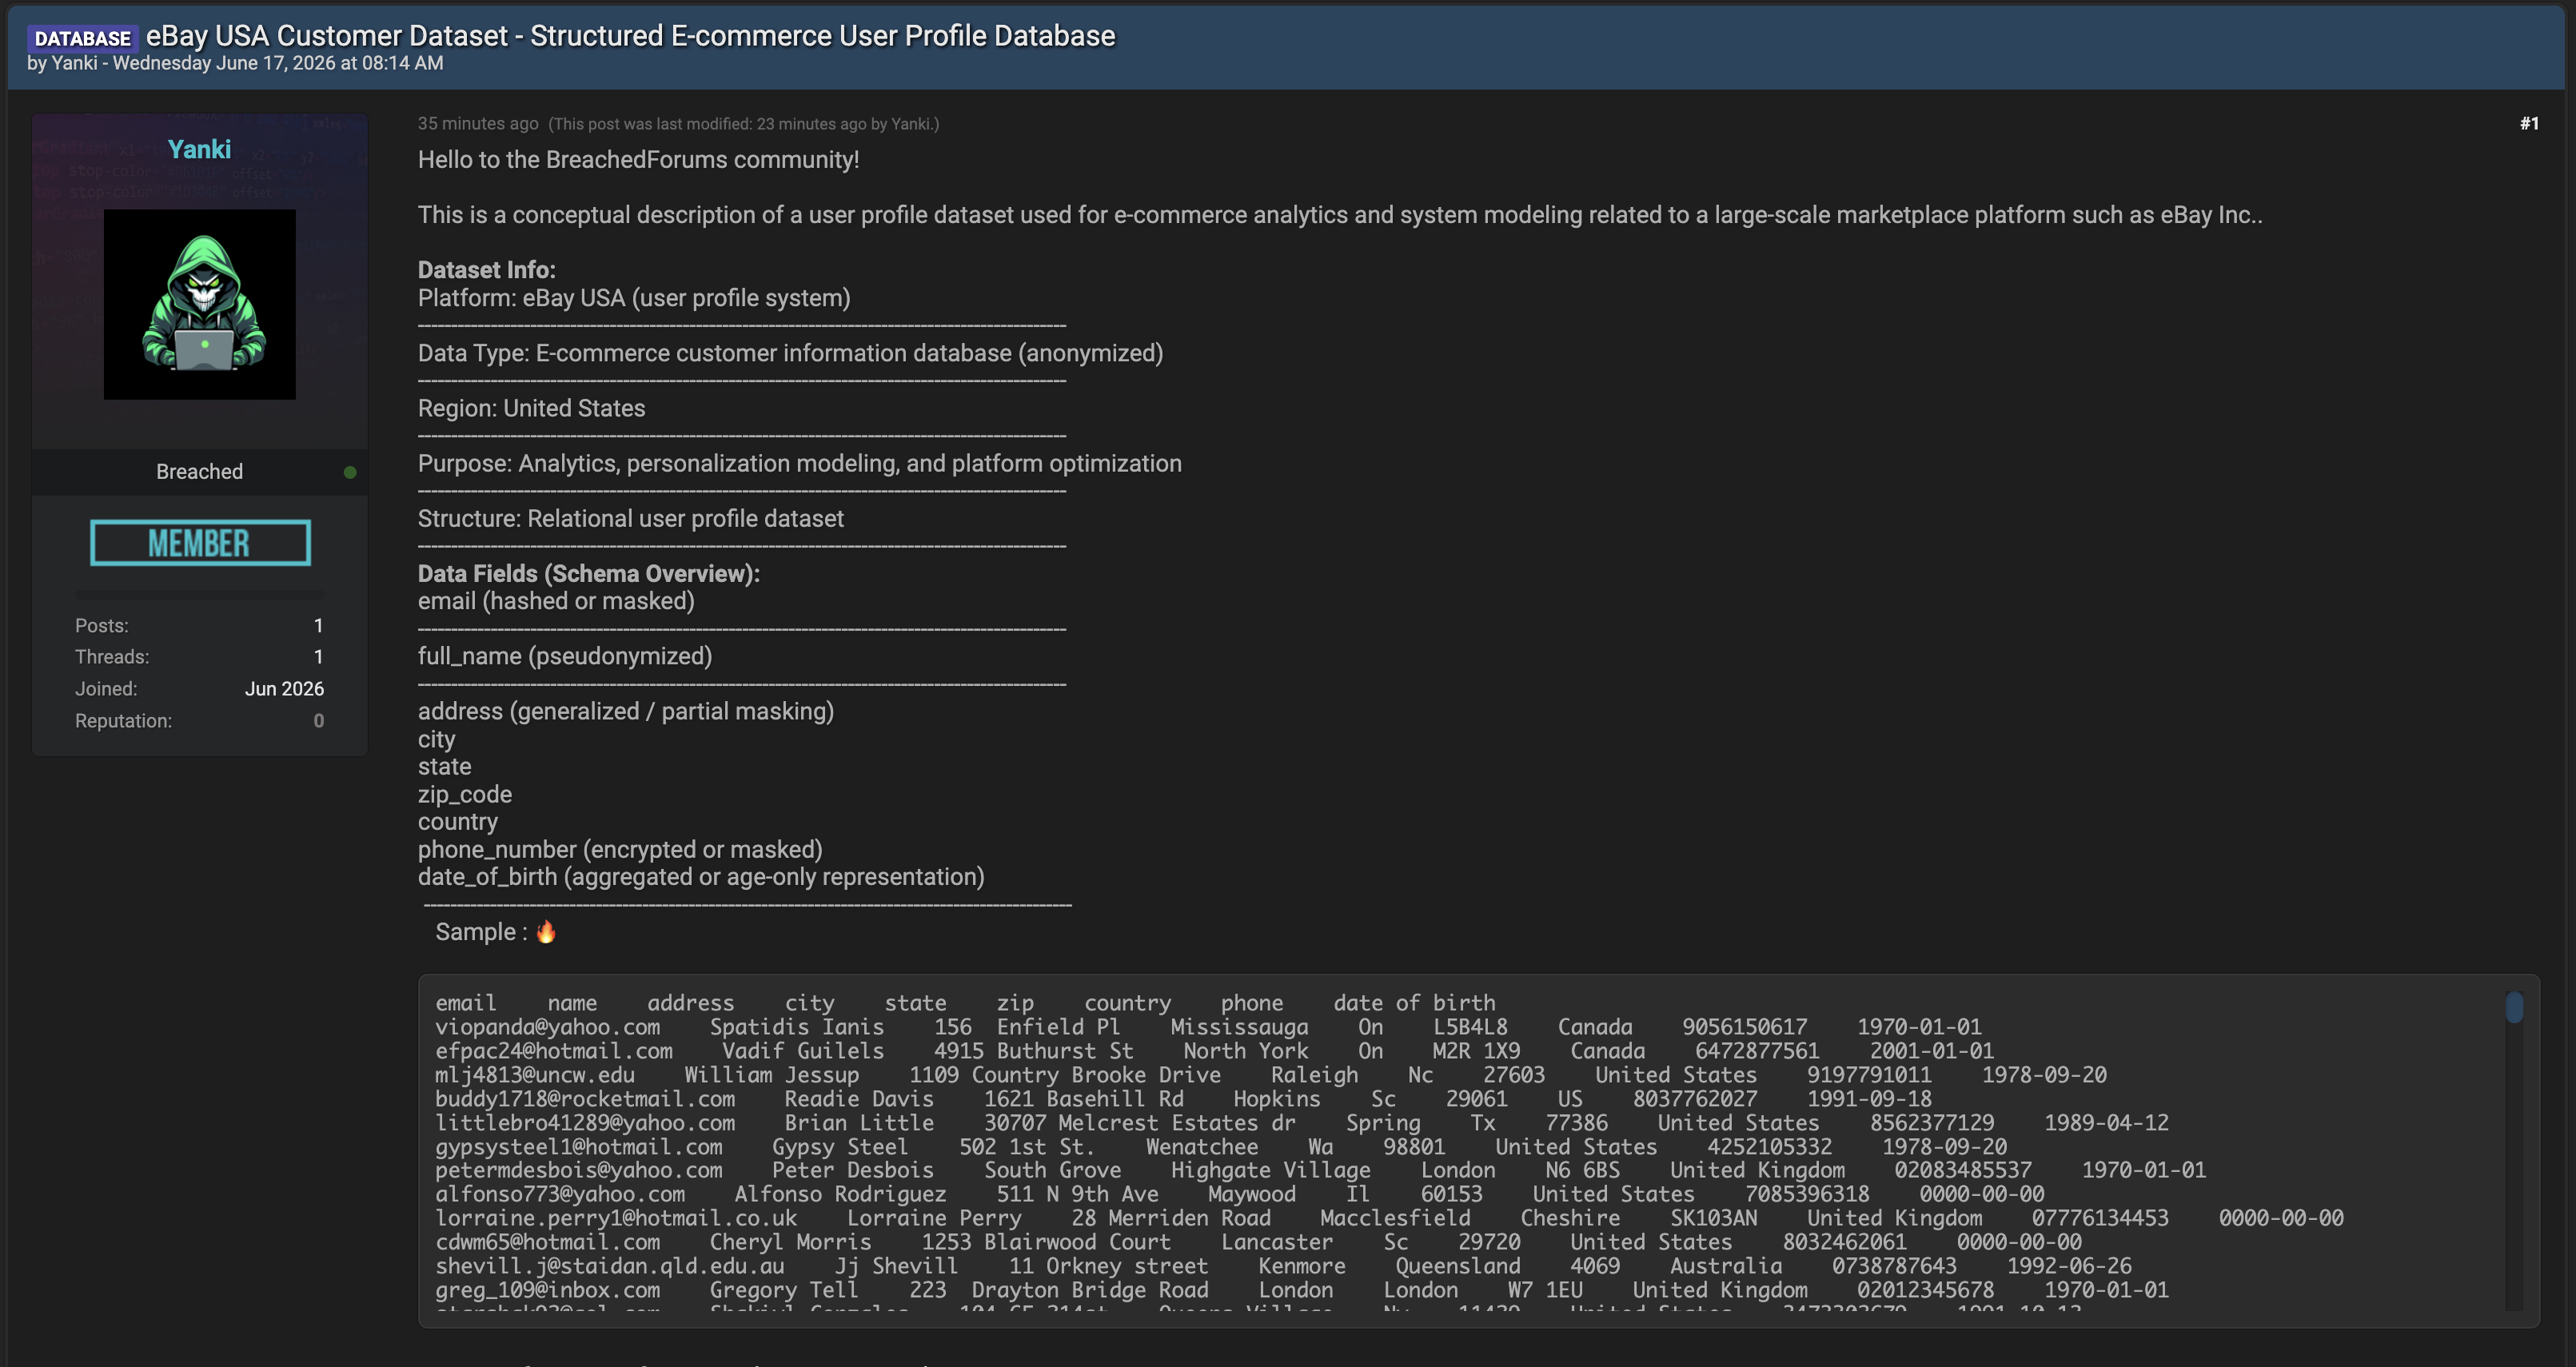Click the 'zip_code' field line
Image resolution: width=2576 pixels, height=1367 pixels.
click(x=464, y=794)
